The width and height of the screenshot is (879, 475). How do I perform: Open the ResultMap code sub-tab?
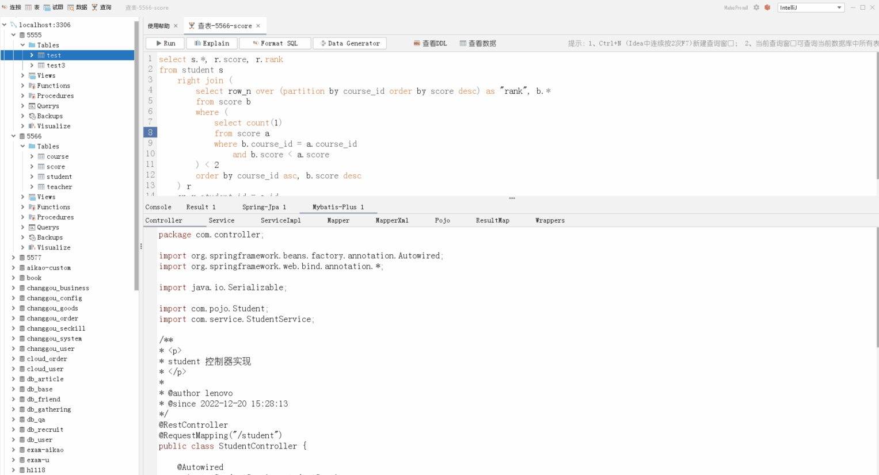pyautogui.click(x=493, y=220)
